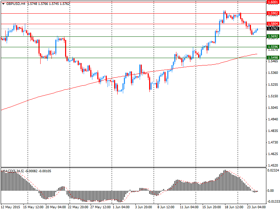
Task: Select the 1.6001 red resistance price label
Action: [x=273, y=2]
